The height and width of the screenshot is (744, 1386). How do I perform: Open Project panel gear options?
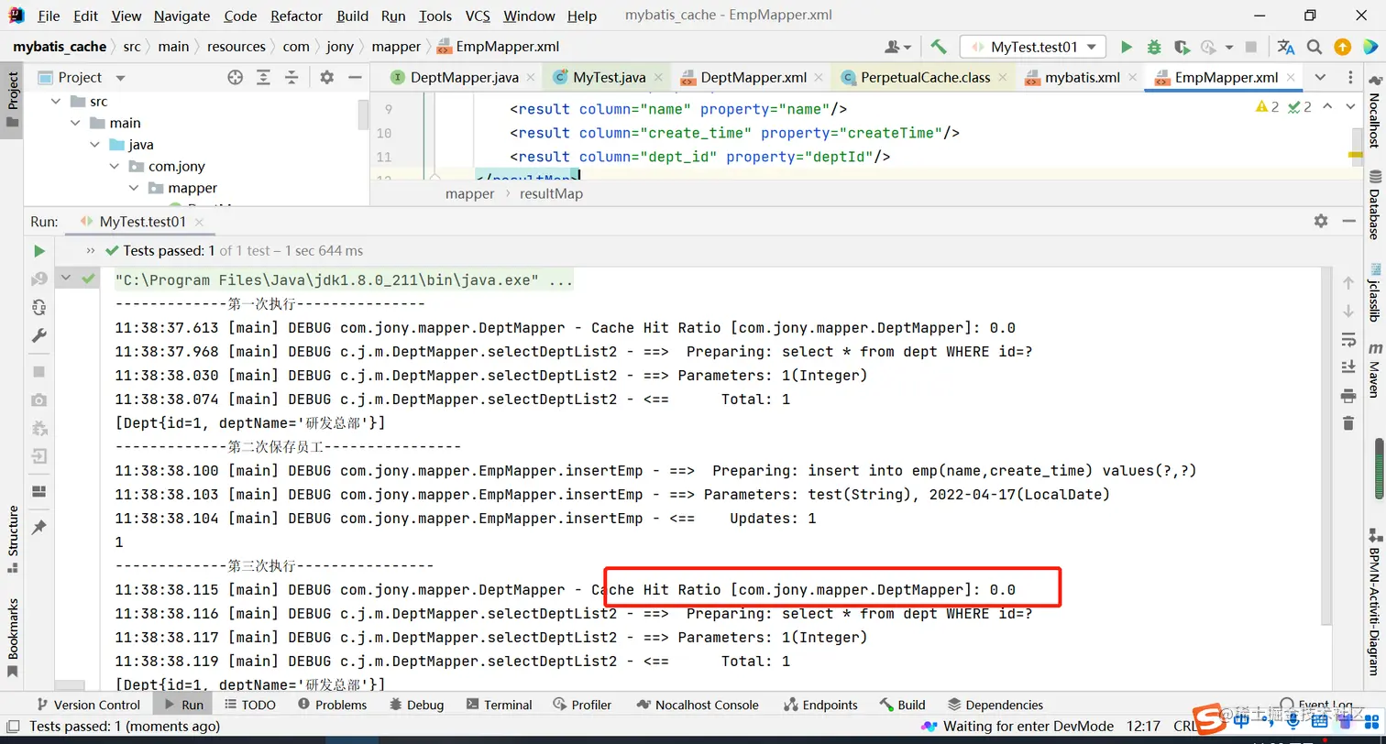pyautogui.click(x=326, y=78)
